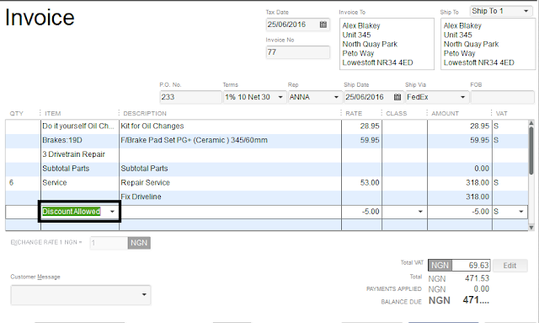Click the P.O. No. field showing 233

point(191,97)
